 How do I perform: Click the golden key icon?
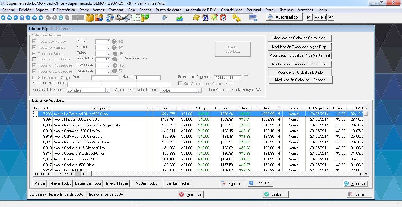click(236, 18)
